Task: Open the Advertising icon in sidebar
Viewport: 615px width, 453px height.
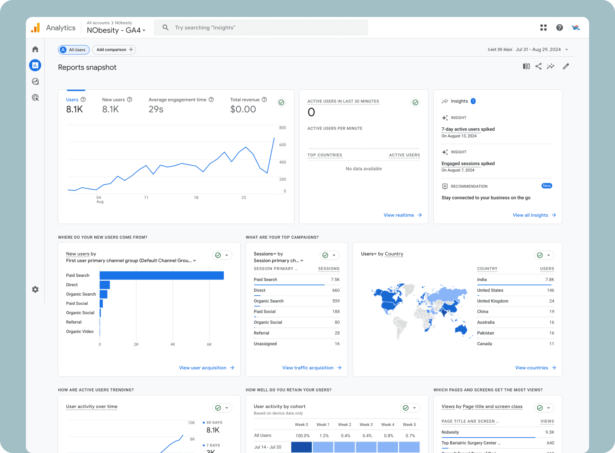Action: tap(35, 97)
